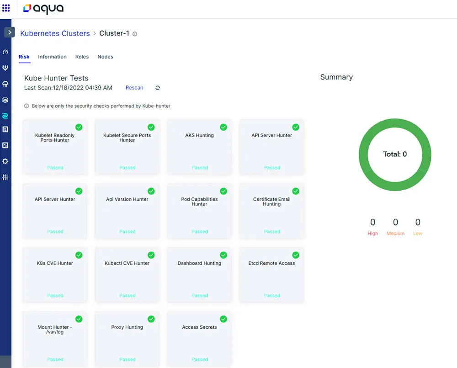Click green check on K8s CVE Hunter
Screen dimensions: 457x368
[x=79, y=255]
